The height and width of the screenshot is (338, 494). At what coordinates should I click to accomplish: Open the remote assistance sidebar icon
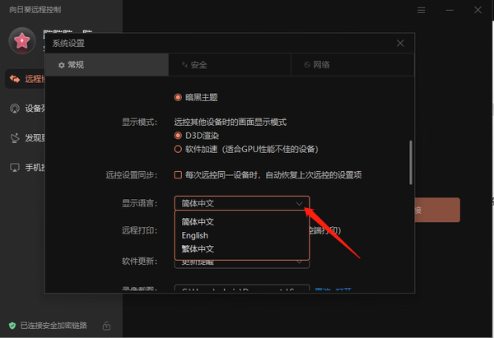click(x=15, y=79)
